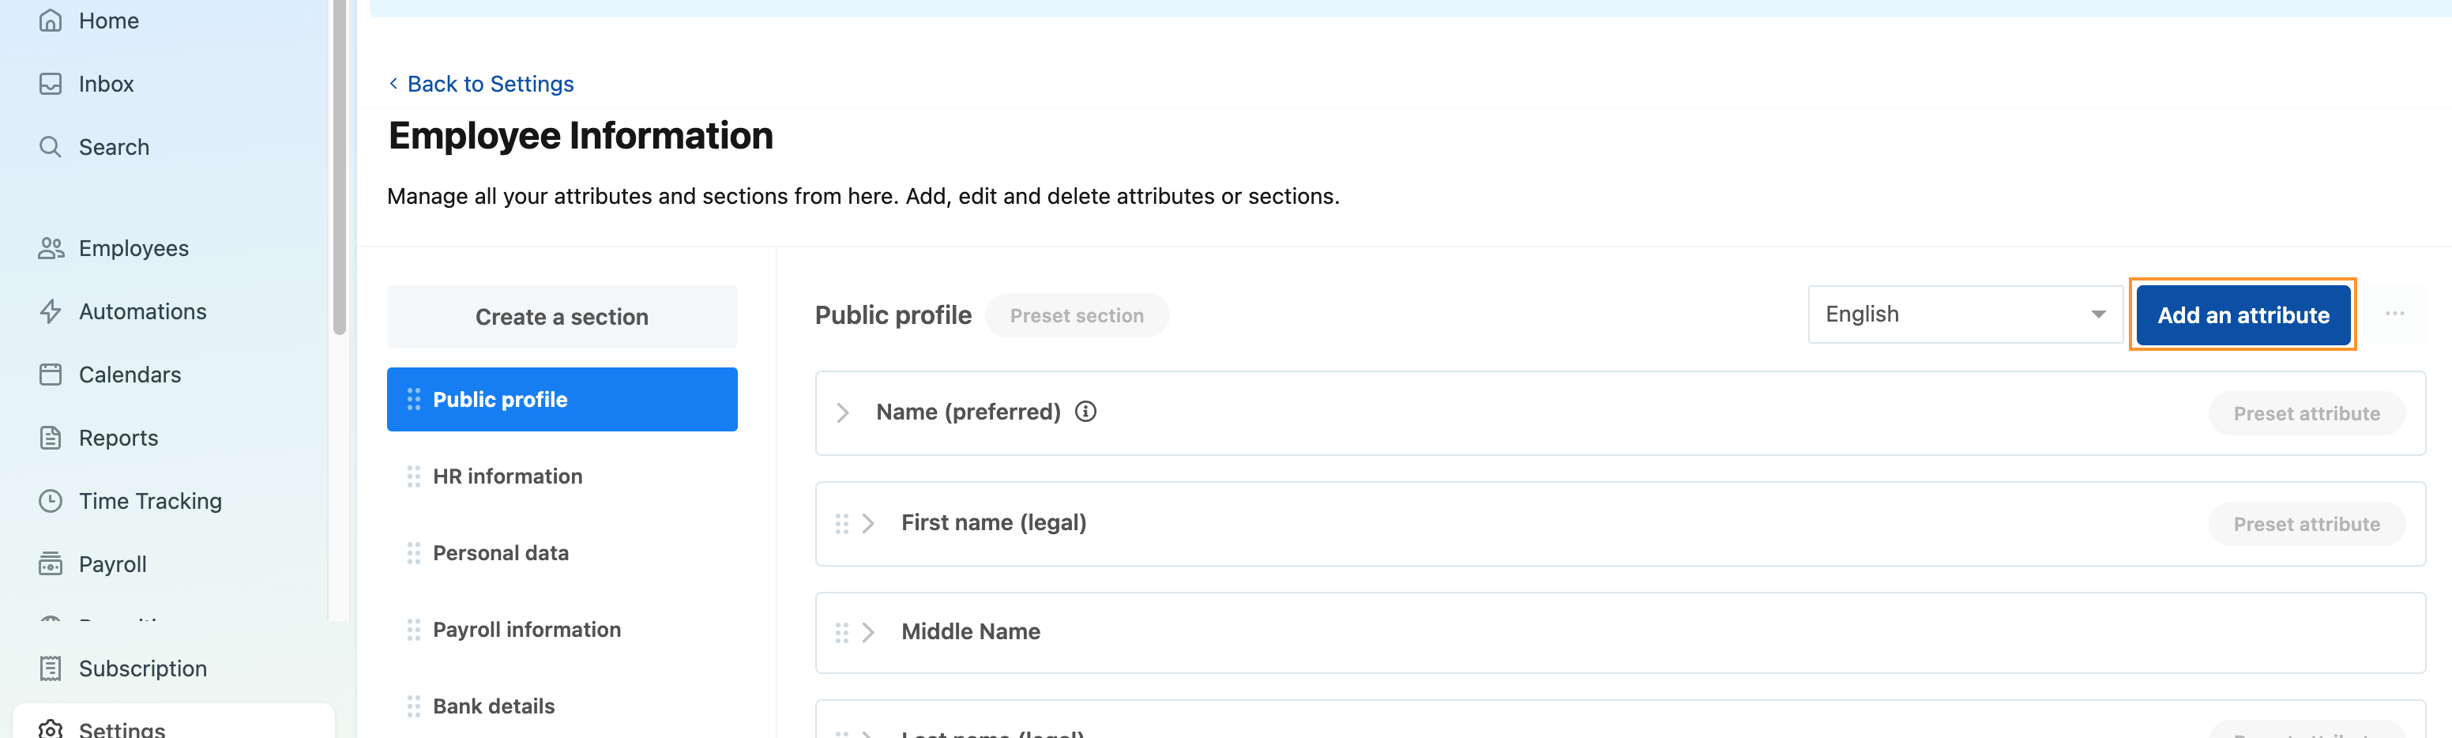
Task: Open Inbox in the sidebar
Action: tap(106, 84)
